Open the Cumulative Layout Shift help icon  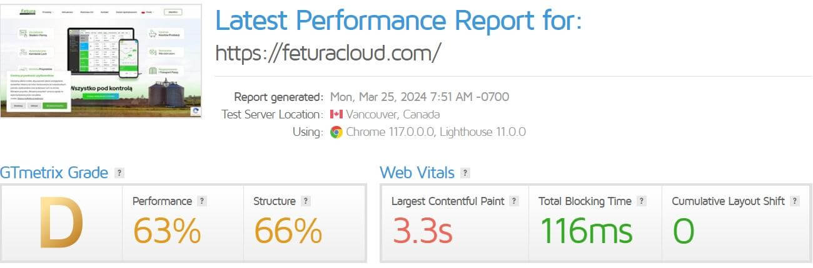[795, 201]
